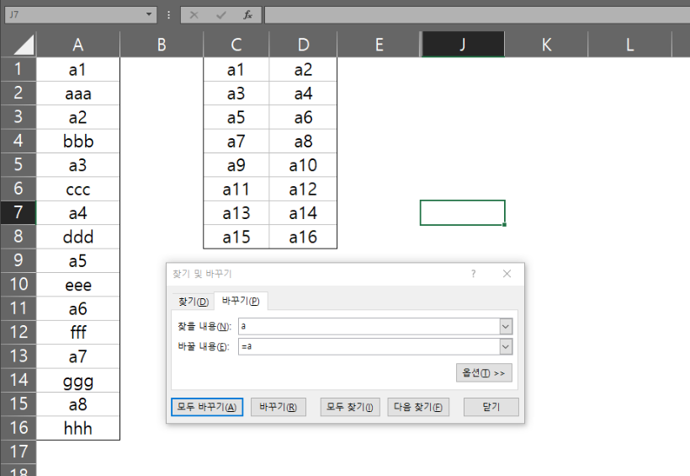Click the help question mark in dialog

pyautogui.click(x=474, y=274)
